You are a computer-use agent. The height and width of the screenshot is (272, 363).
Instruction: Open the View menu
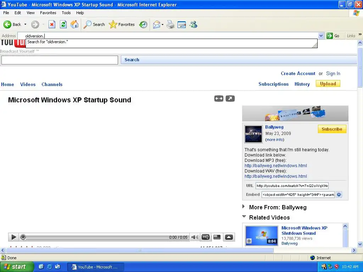(30, 13)
